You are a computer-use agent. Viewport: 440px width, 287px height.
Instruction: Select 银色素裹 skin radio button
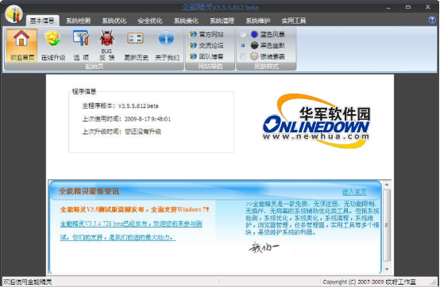(243, 56)
